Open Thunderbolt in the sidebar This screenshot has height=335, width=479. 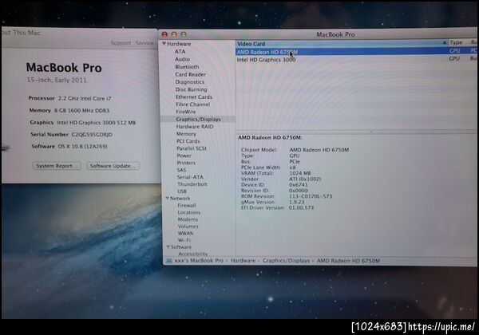tap(192, 184)
